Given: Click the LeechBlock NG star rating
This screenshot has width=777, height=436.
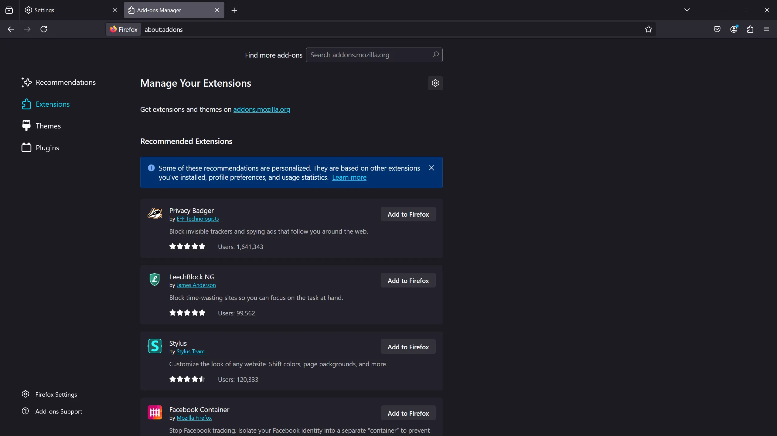Looking at the screenshot, I should coord(187,313).
